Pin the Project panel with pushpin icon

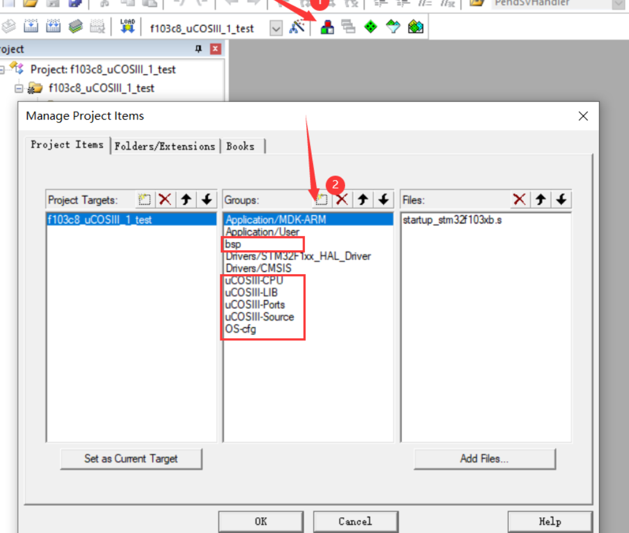[x=198, y=49]
